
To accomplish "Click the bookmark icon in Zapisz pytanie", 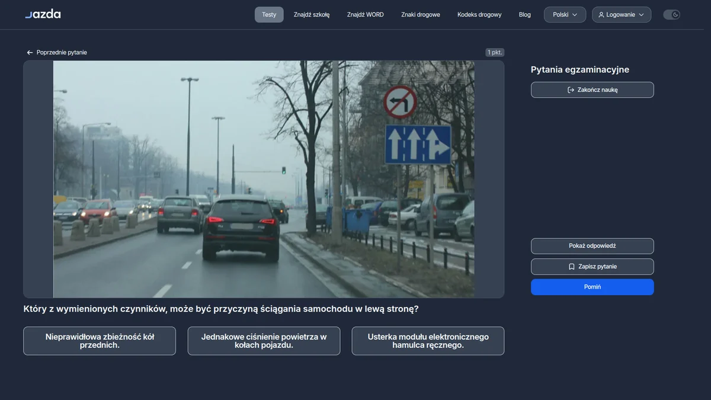I will [x=571, y=267].
